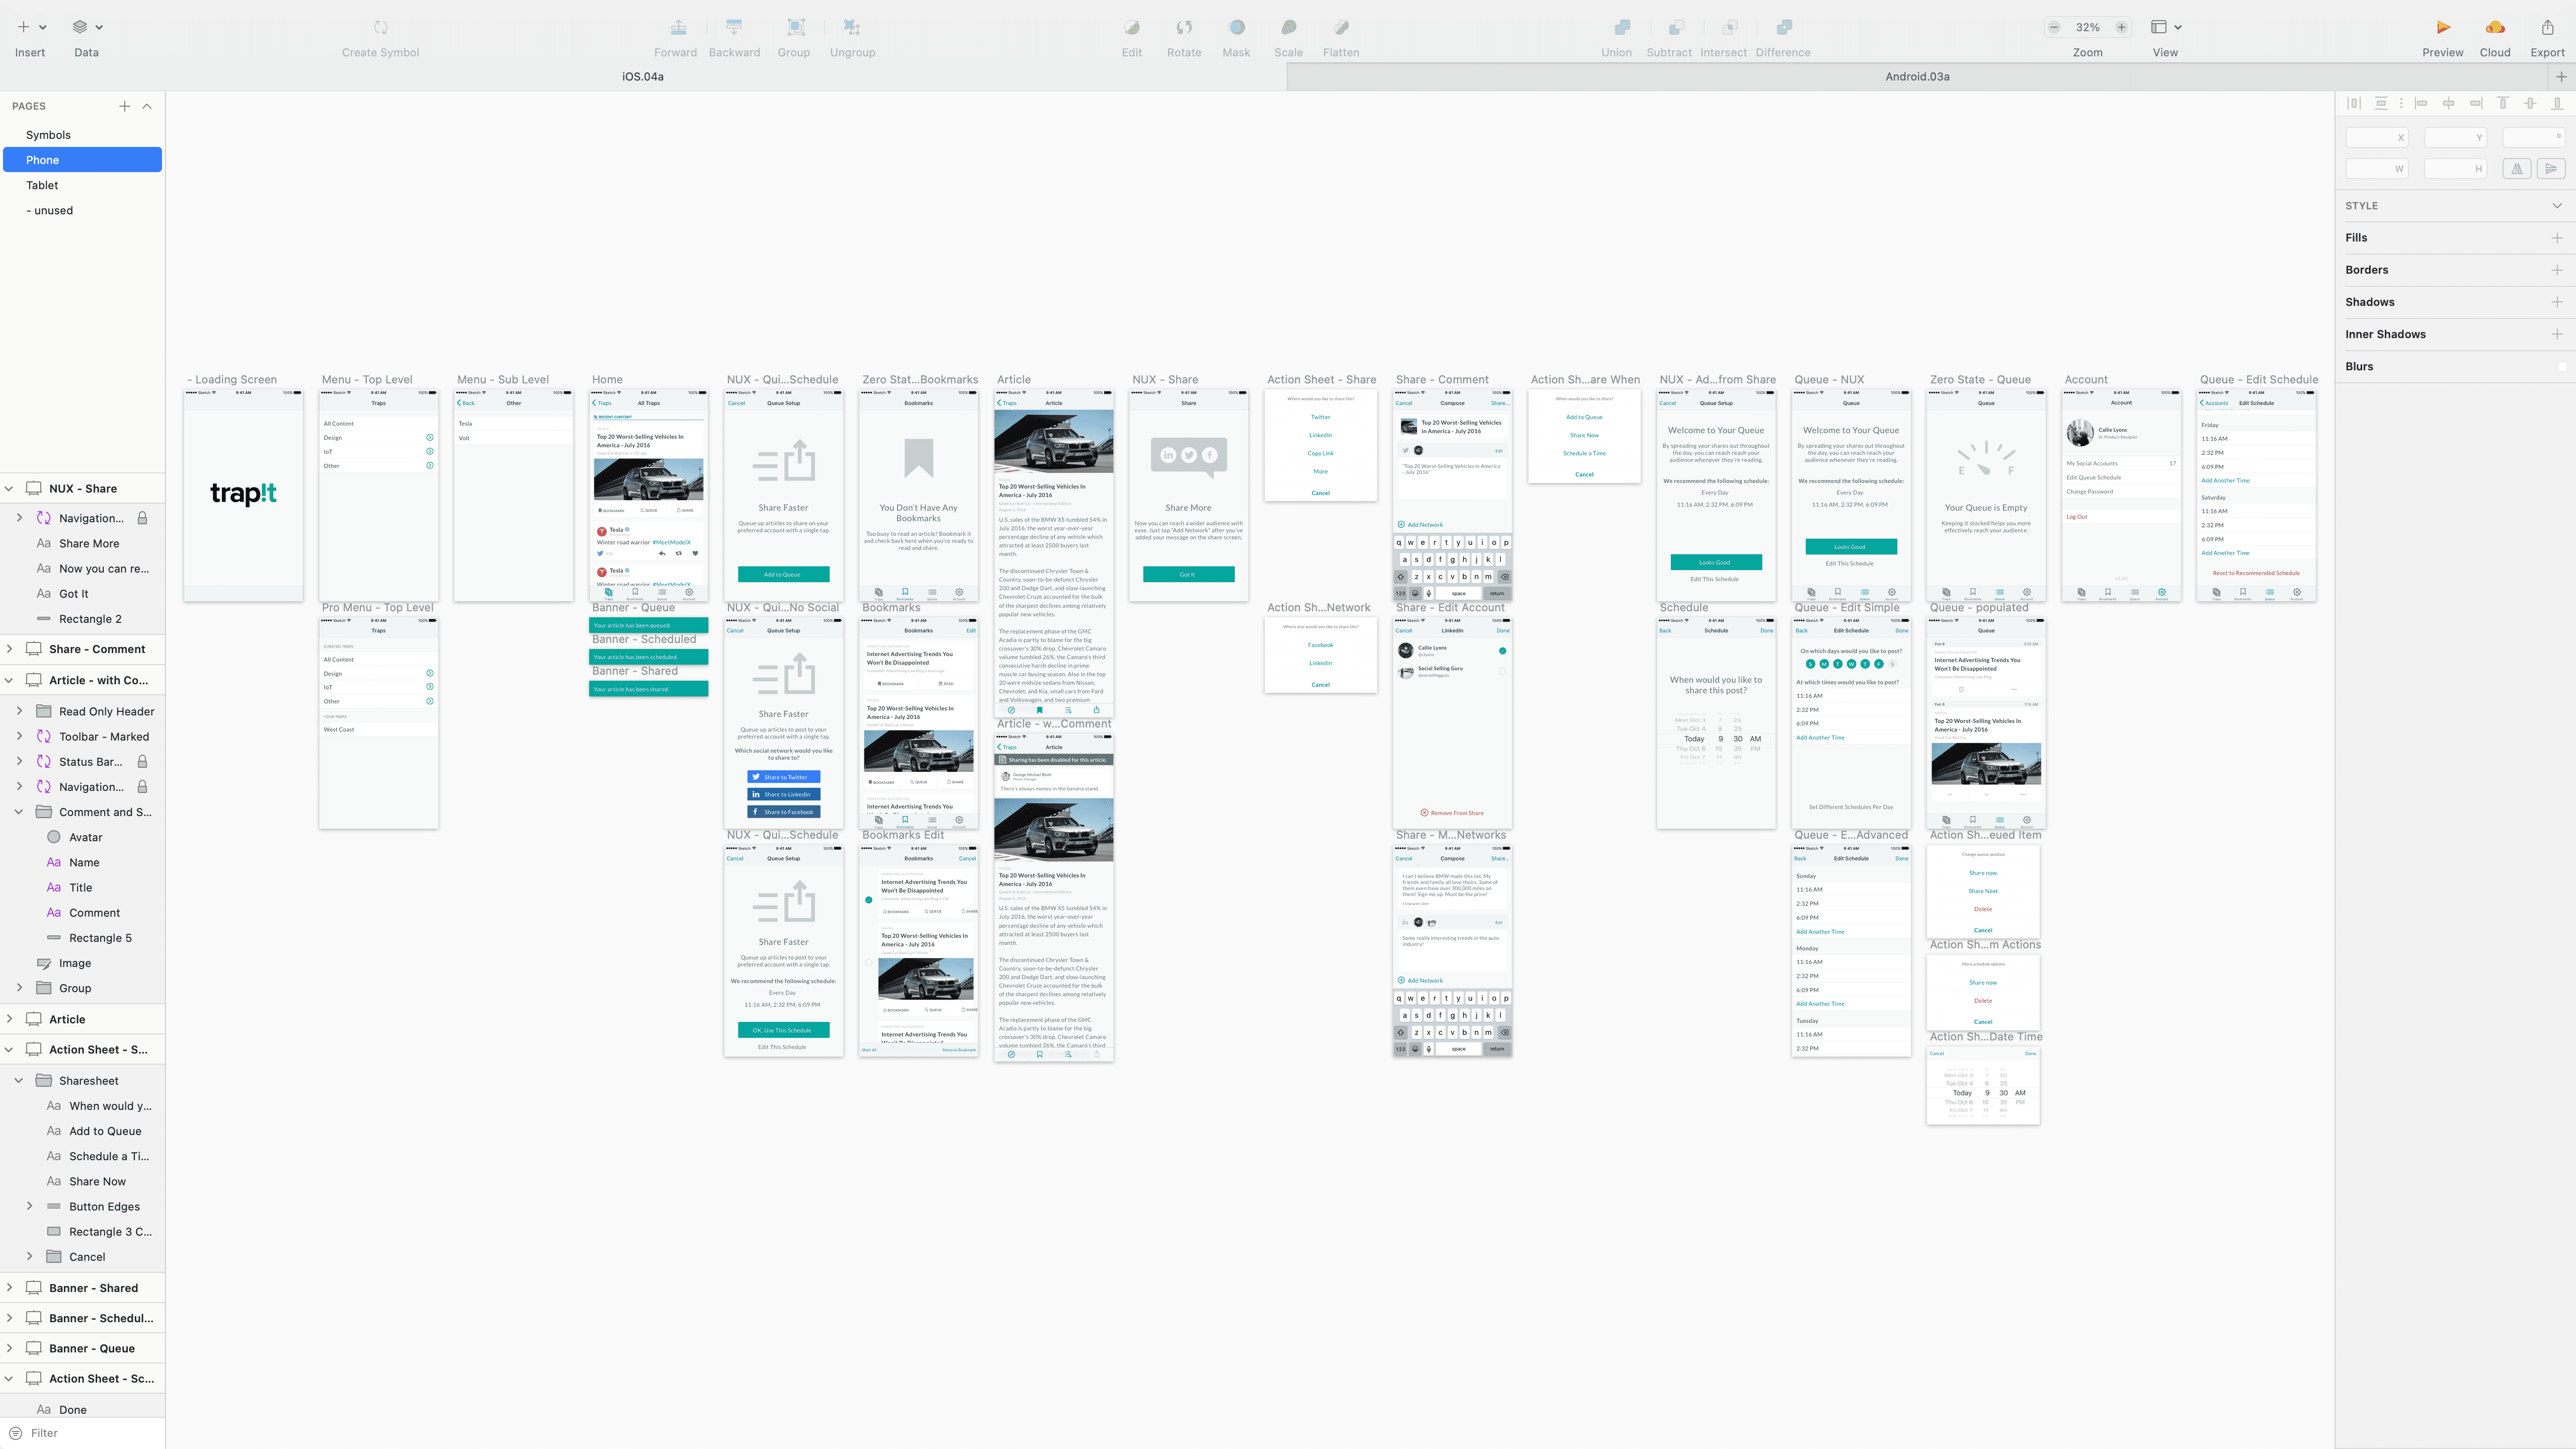Toggle flip vertical button in inspector

coord(2551,169)
